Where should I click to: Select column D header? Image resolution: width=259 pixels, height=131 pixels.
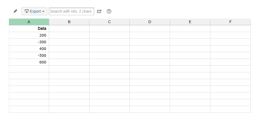150,22
